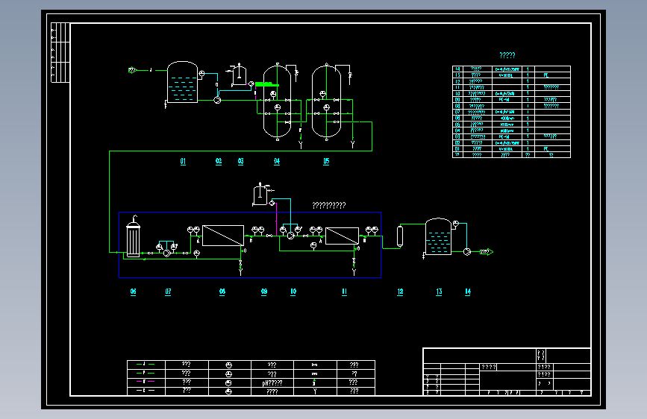The image size is (647, 419).
Task: Click equipment label 03 under the drawing
Action: [x=240, y=161]
